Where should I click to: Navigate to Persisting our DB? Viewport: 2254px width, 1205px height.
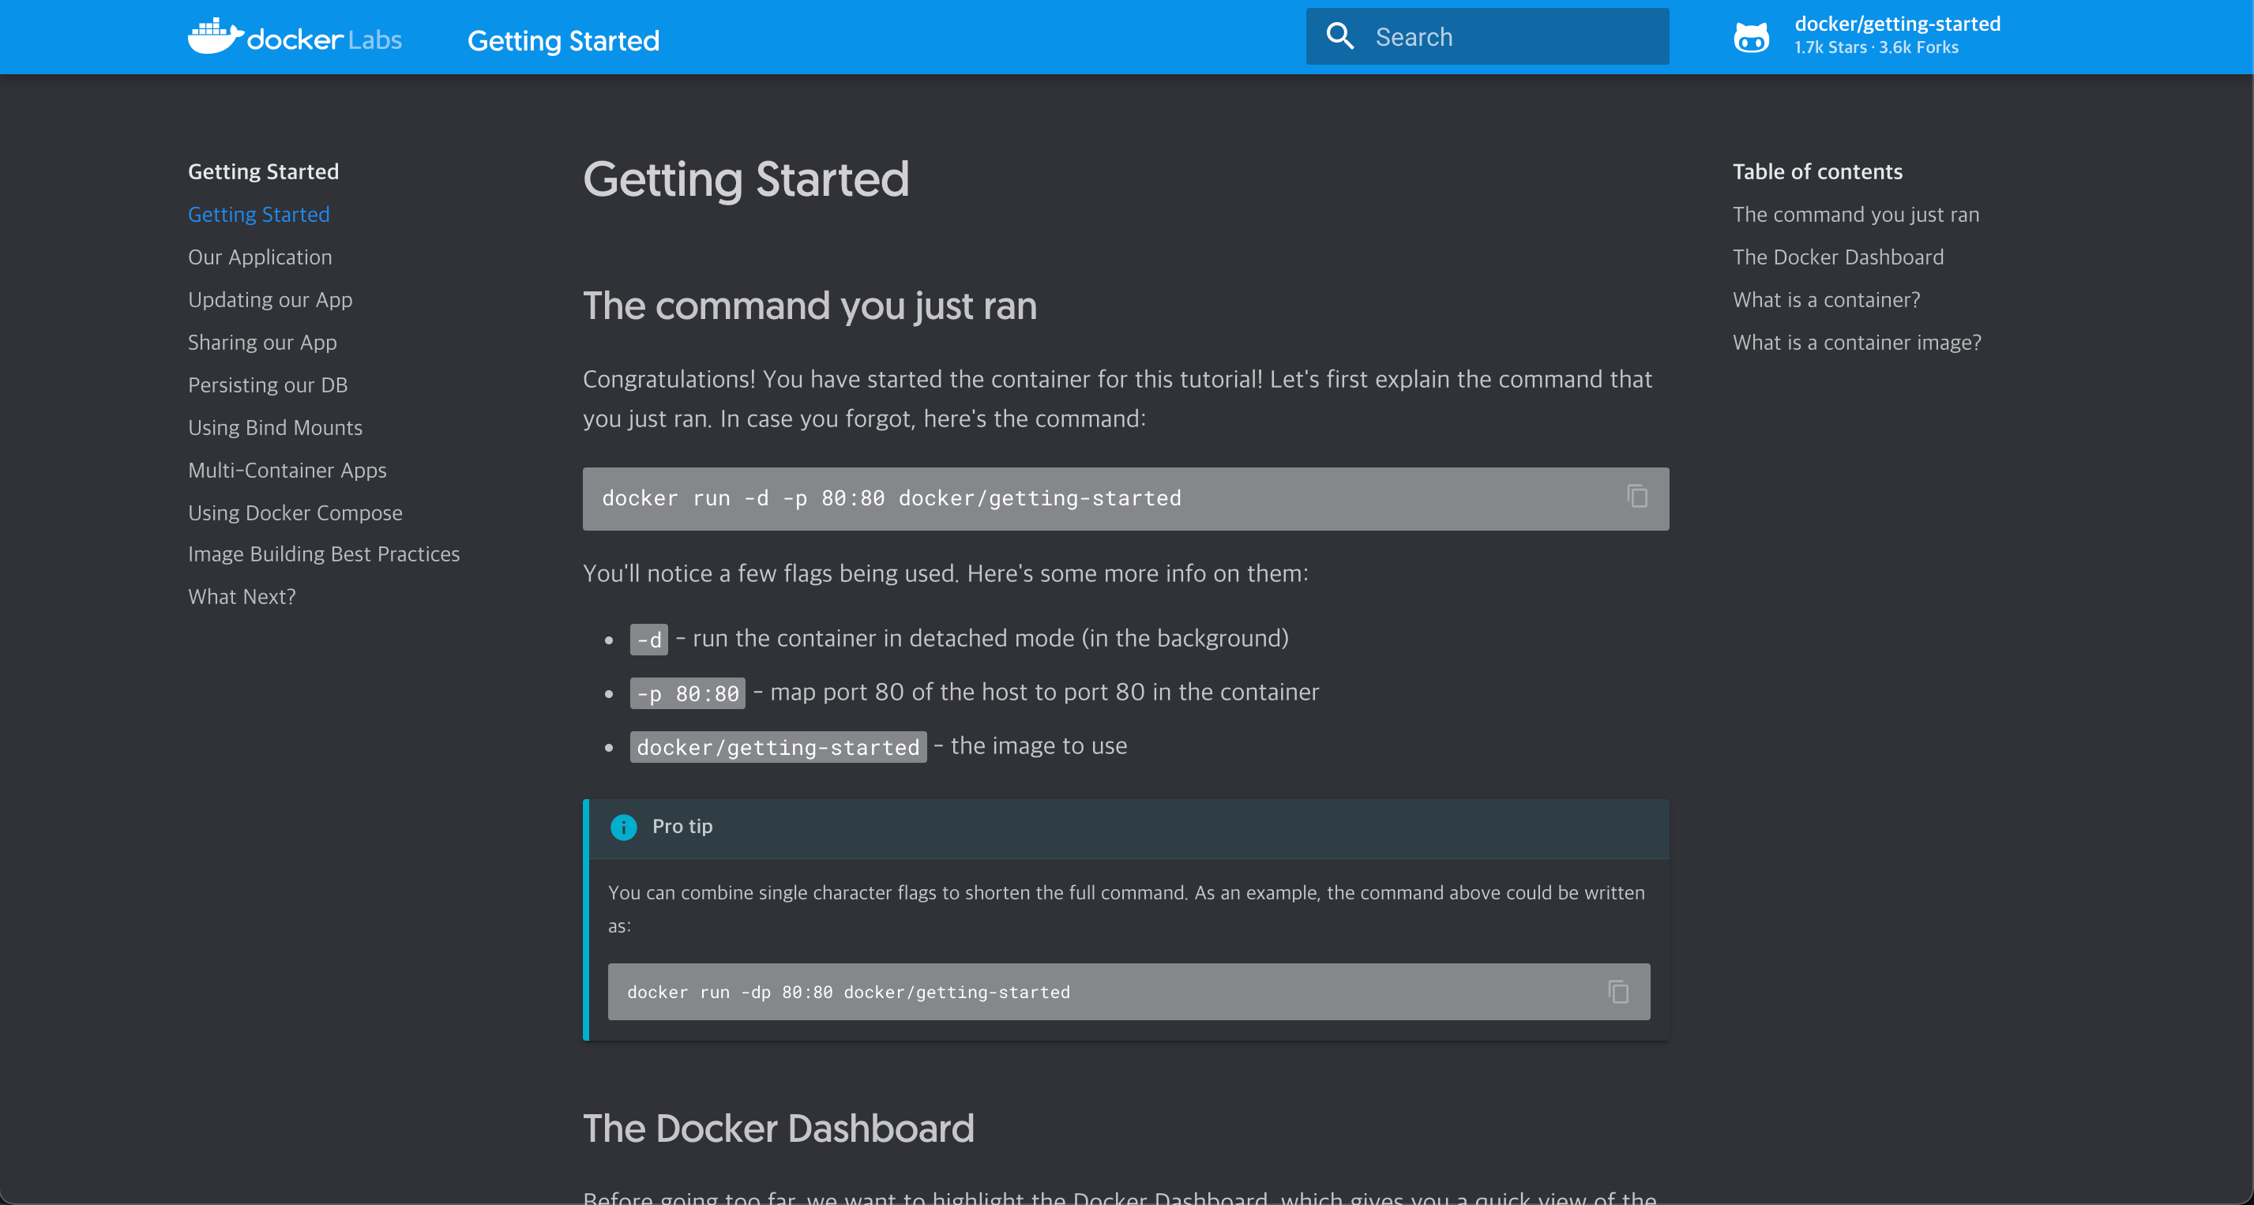[x=268, y=385]
